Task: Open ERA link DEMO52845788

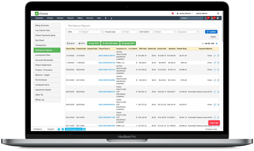Action: [x=107, y=62]
